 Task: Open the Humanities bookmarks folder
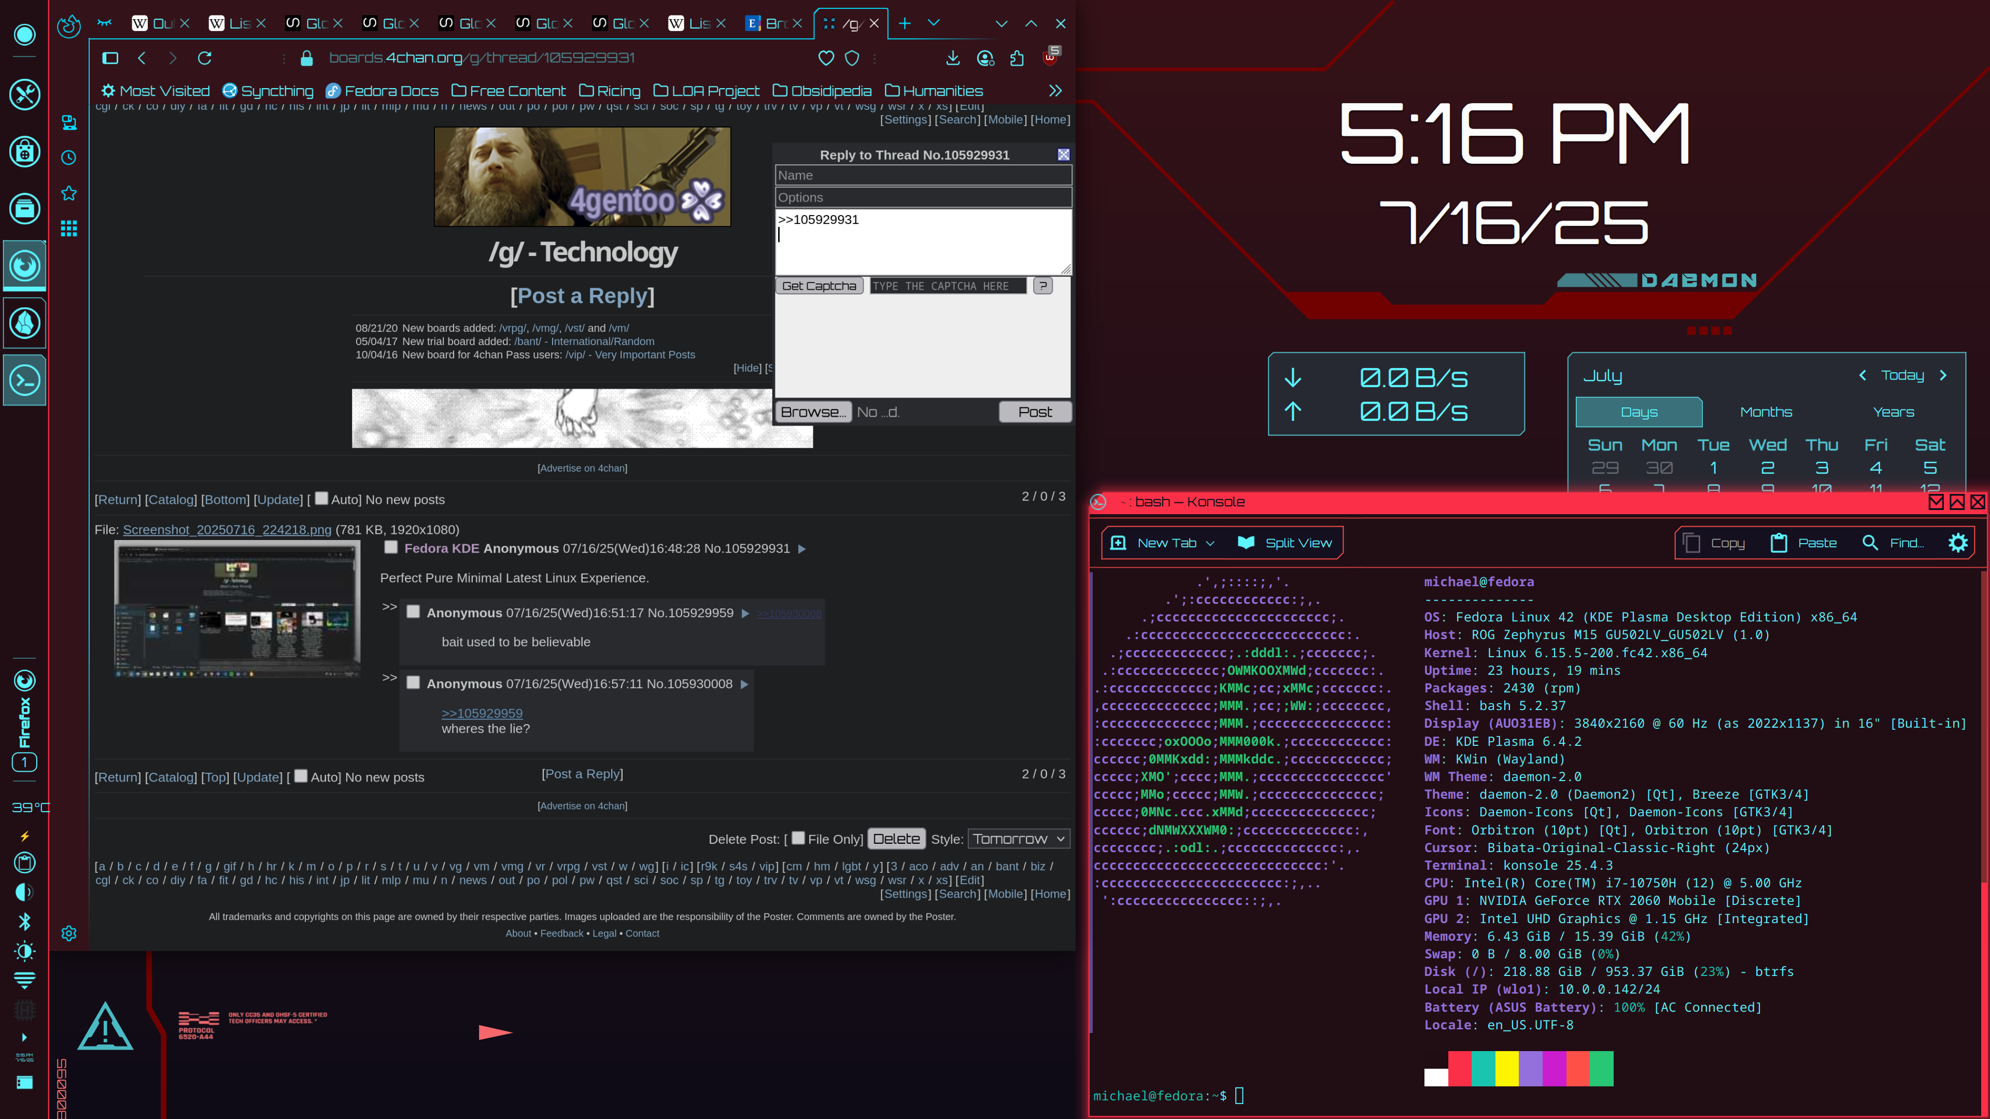[934, 91]
